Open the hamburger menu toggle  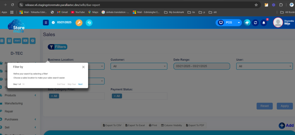coord(46,22)
